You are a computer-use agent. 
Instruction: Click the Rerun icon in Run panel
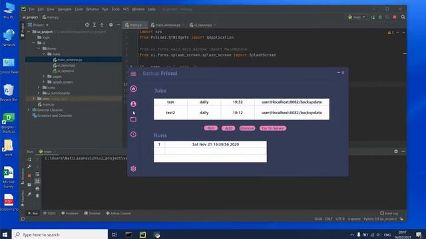[29, 159]
